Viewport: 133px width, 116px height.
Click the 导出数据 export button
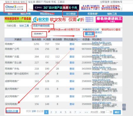(x=12, y=111)
